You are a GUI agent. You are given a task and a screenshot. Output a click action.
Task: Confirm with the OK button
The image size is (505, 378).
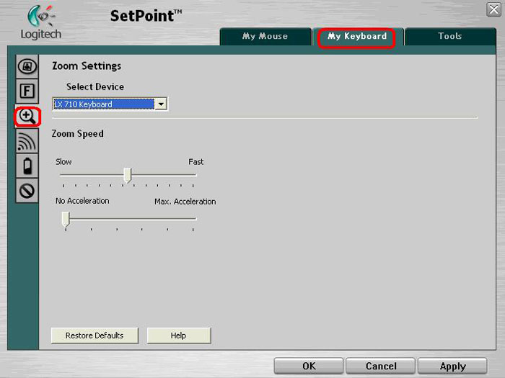tap(309, 366)
